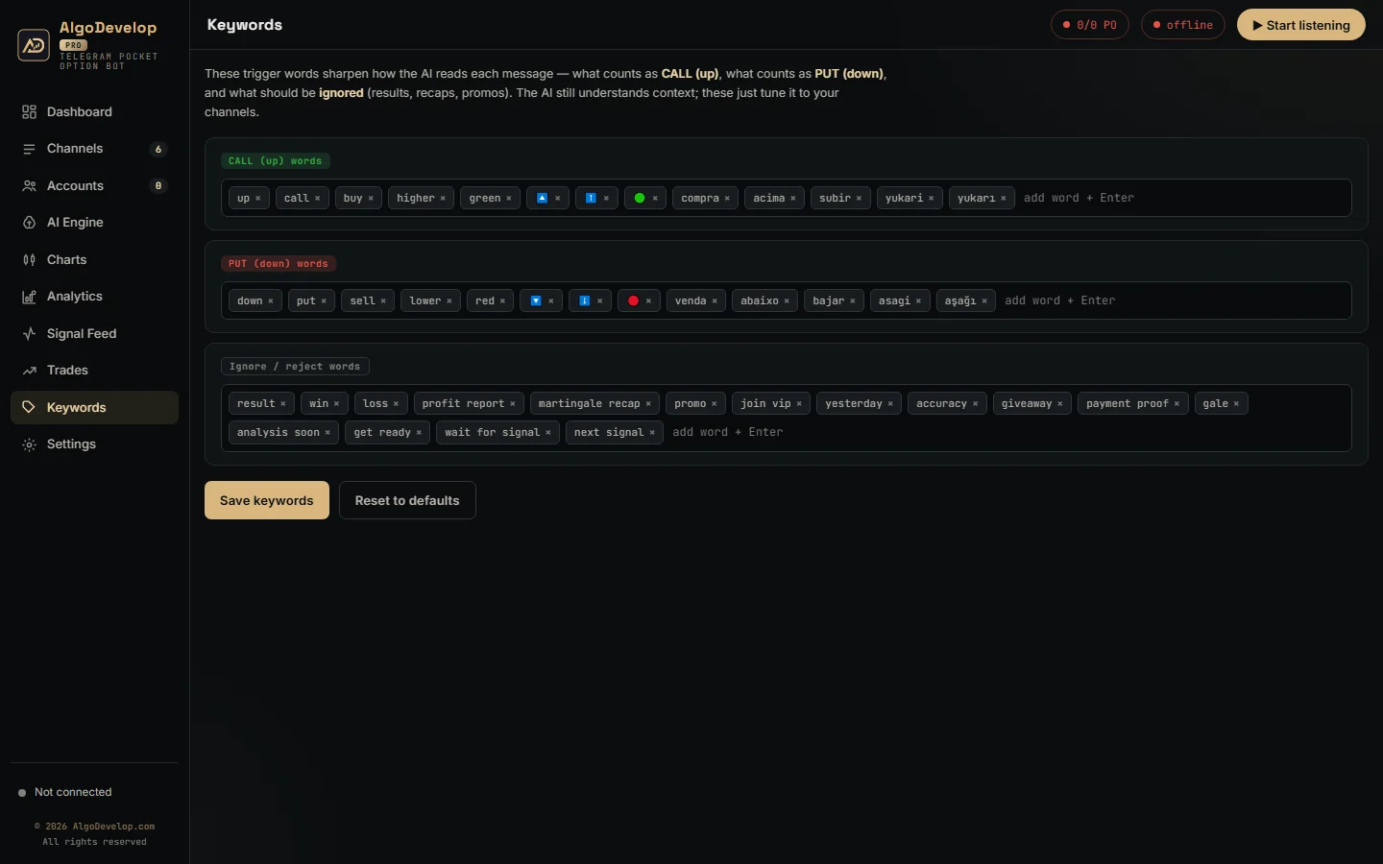Go to the Channels section
1383x864 pixels.
[x=94, y=149]
